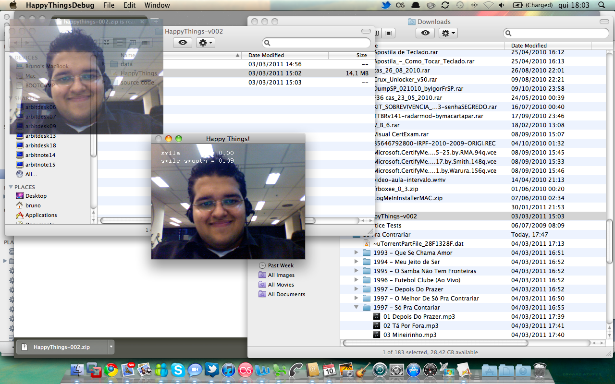Toggle Quick Look eye in HappyThings-v002 window

coord(183,43)
